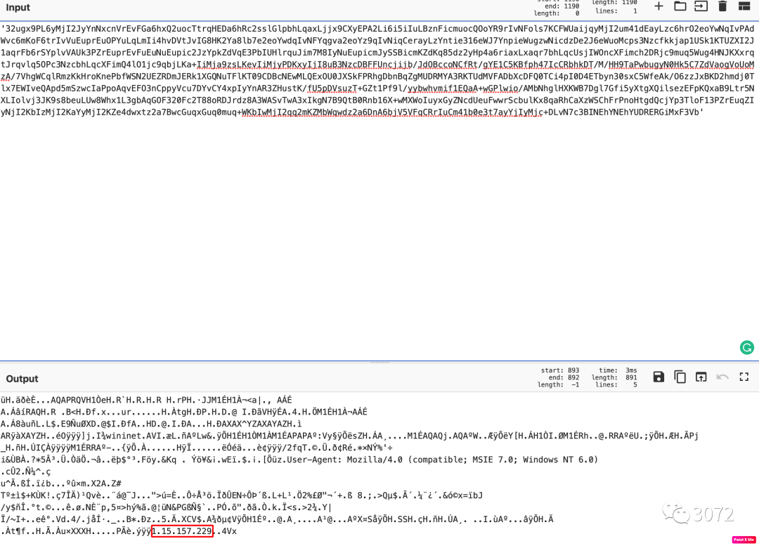Click the word wininet in the output
Screen dimensions: 759x546
[x=133, y=436]
